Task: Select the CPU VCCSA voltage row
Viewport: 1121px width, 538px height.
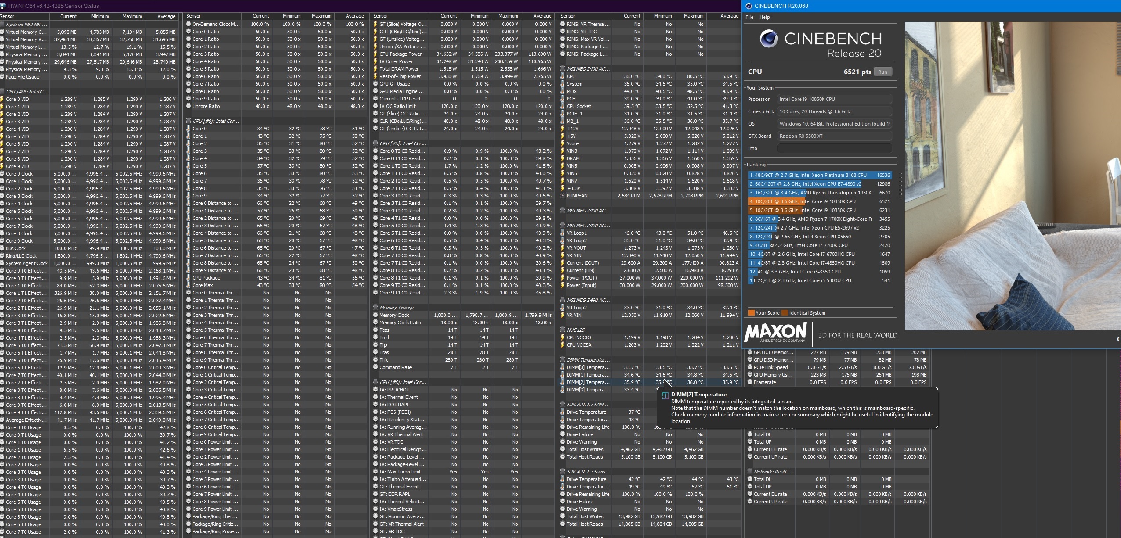Action: 650,345
